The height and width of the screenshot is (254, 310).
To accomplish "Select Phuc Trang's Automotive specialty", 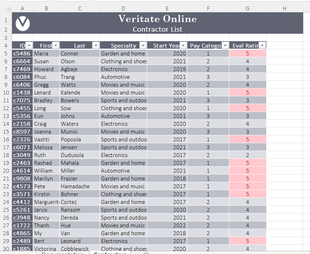I will 123,77.
